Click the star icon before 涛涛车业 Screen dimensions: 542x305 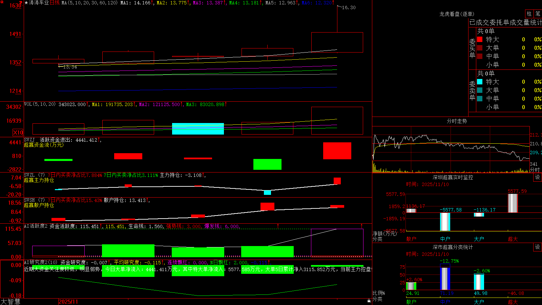[26, 3]
